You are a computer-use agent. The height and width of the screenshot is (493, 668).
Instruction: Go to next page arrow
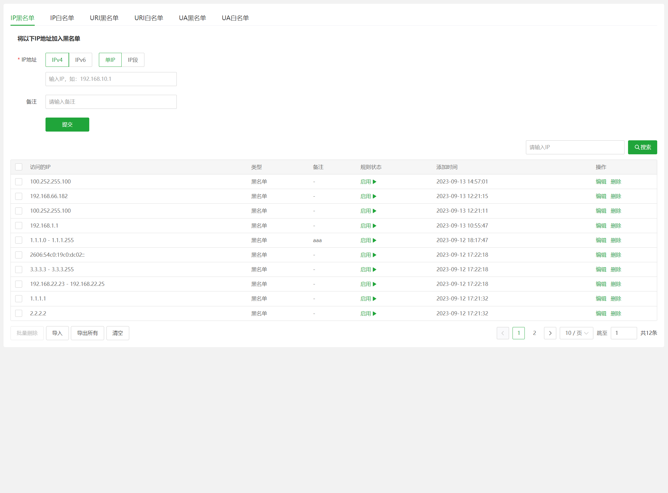click(x=550, y=333)
